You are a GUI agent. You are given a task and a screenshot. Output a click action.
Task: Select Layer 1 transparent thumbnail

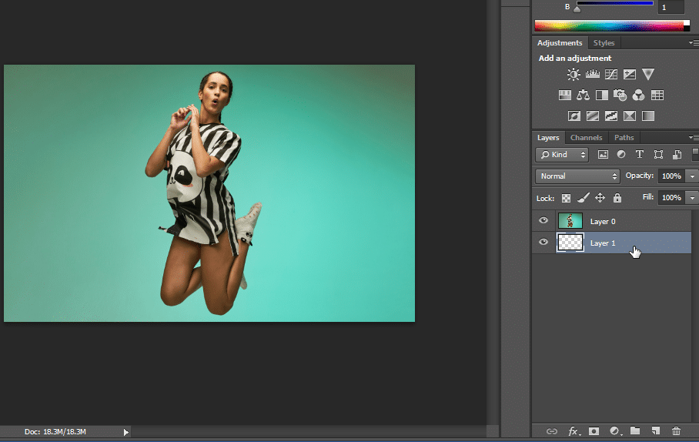(570, 243)
